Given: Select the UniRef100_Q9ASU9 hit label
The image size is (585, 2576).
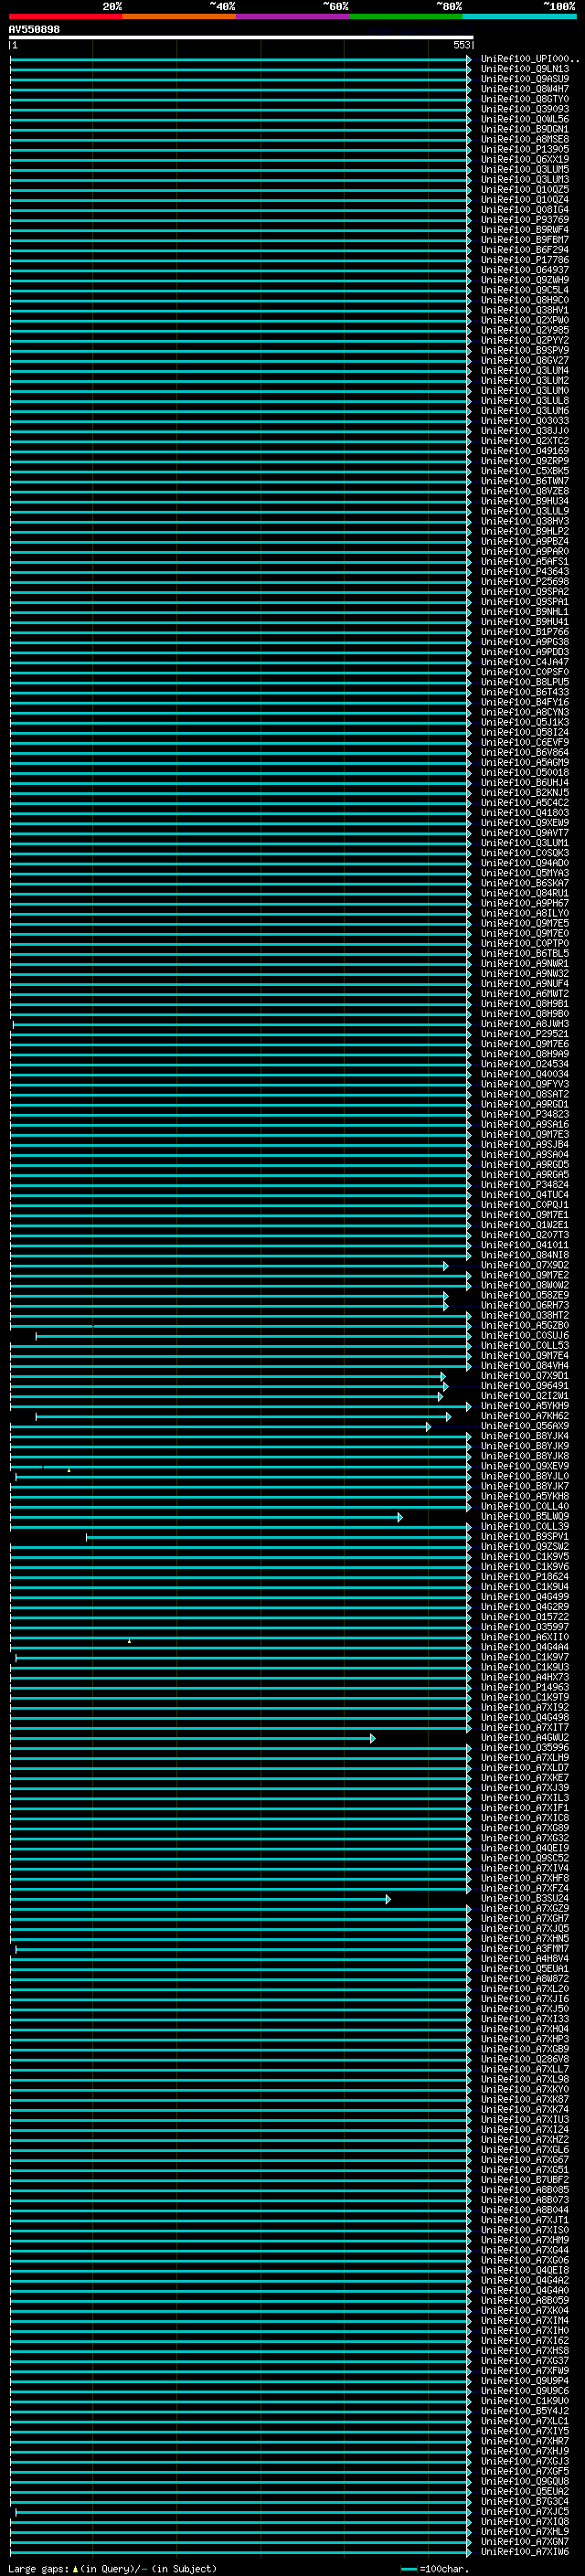Looking at the screenshot, I should pos(524,79).
